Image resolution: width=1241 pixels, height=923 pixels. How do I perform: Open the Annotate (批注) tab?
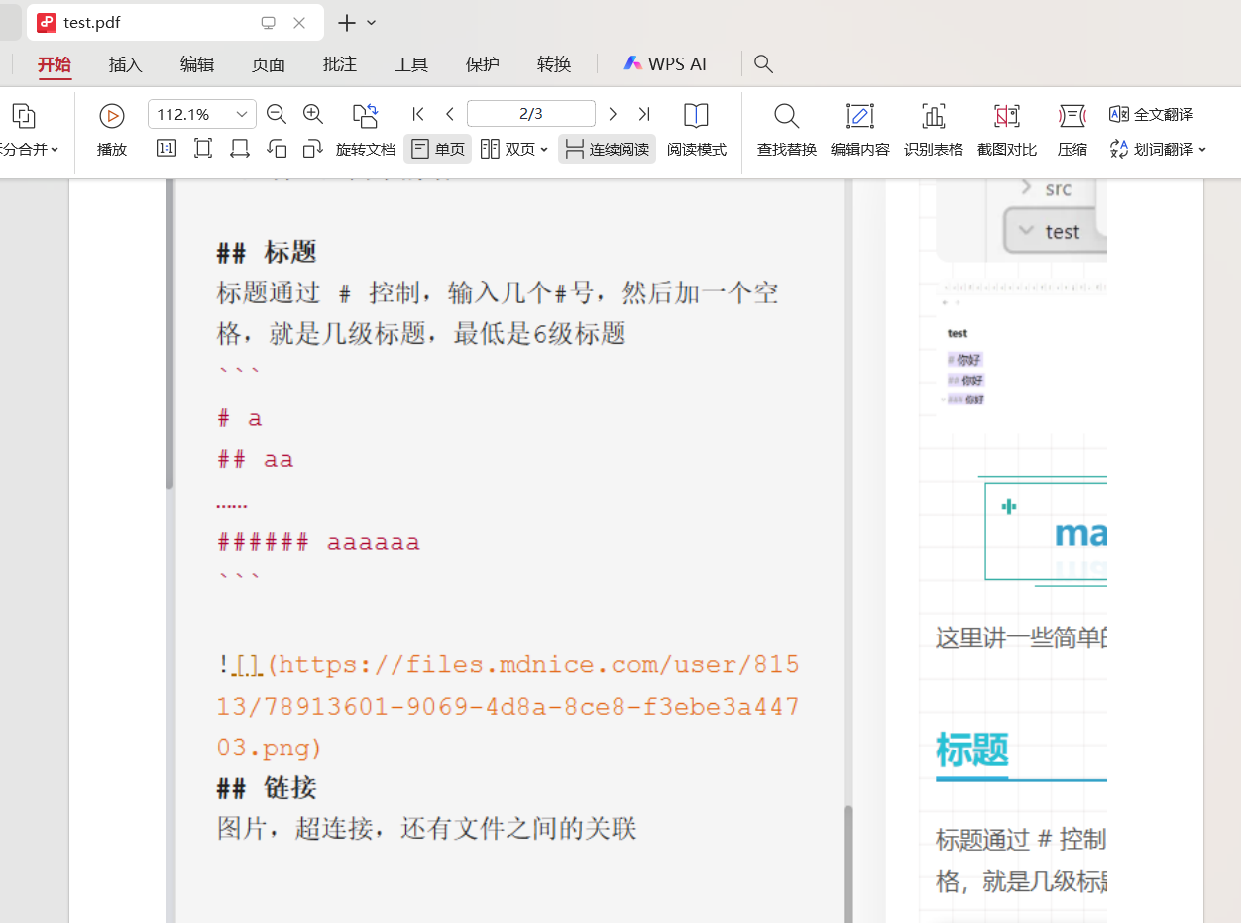pos(340,64)
